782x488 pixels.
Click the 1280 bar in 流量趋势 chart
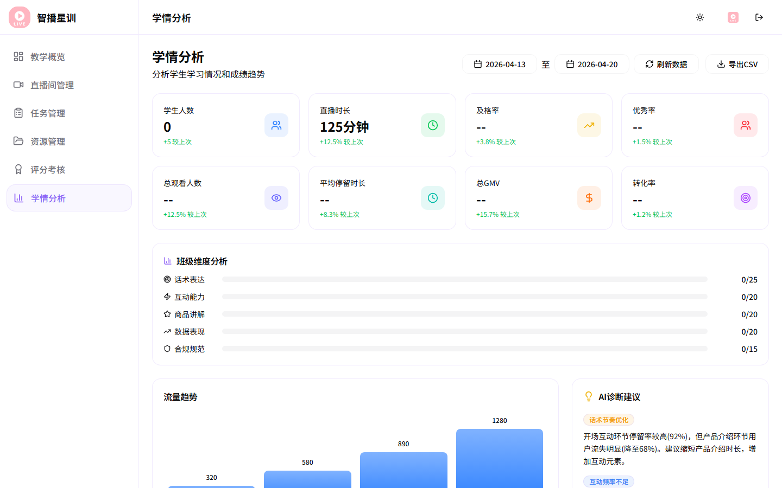pyautogui.click(x=500, y=459)
